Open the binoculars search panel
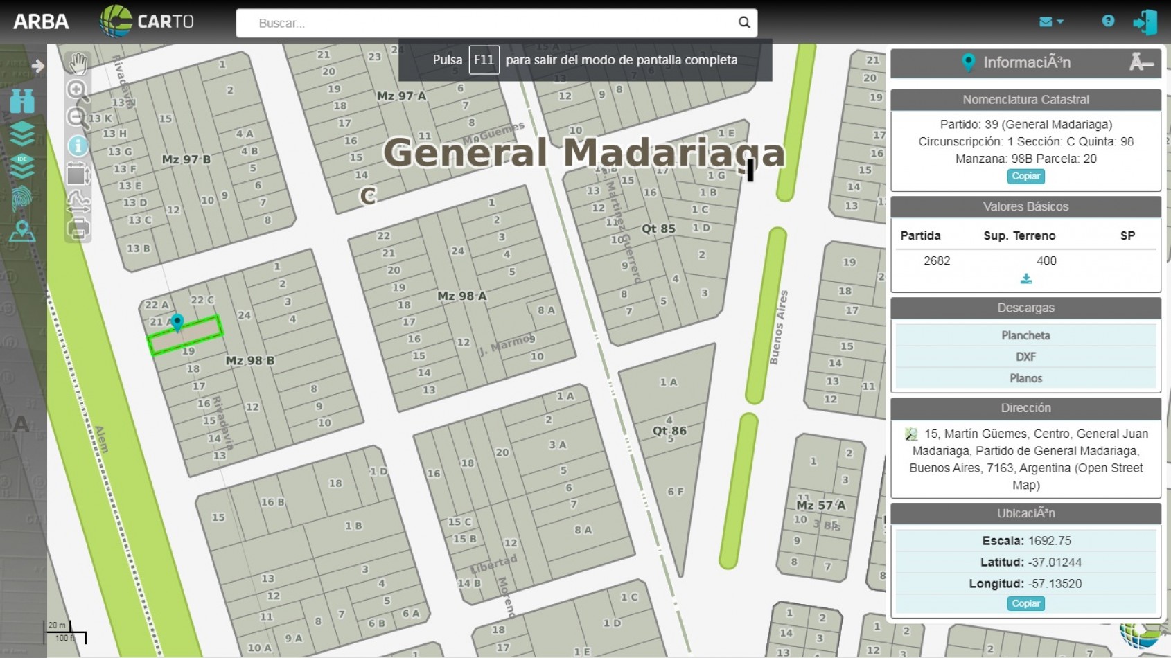Screen dimensions: 1171x658 (23, 100)
